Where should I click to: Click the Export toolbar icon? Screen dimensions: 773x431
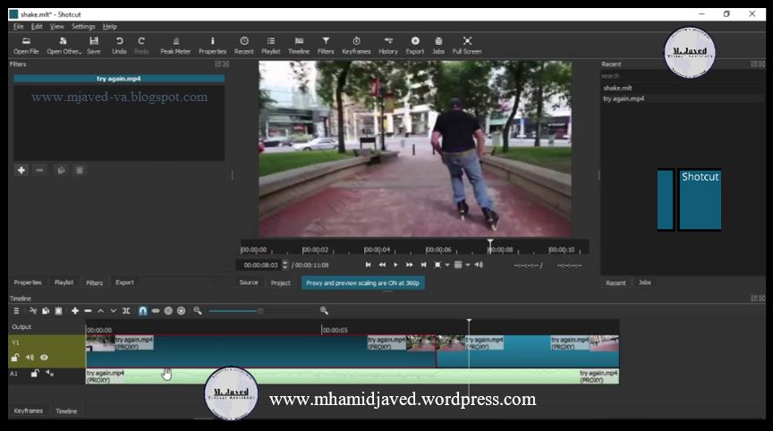415,46
